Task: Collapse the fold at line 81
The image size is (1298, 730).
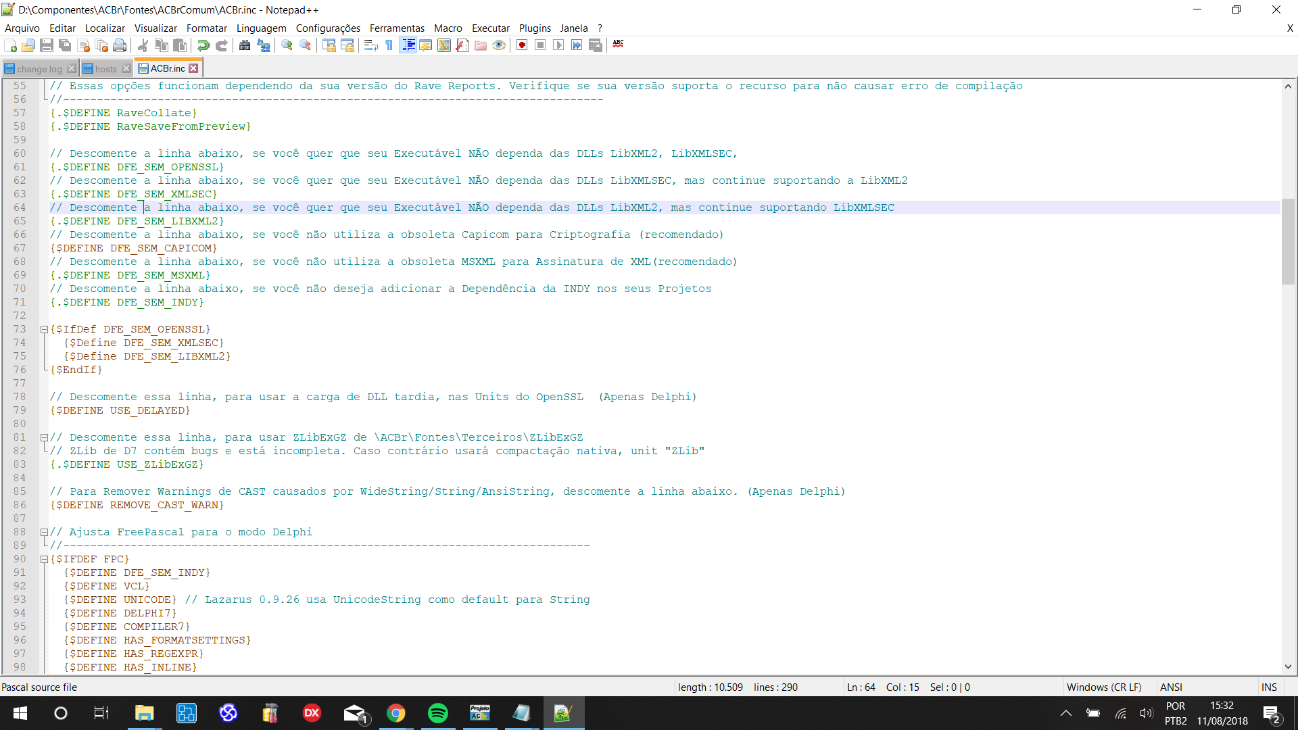Action: coord(44,438)
